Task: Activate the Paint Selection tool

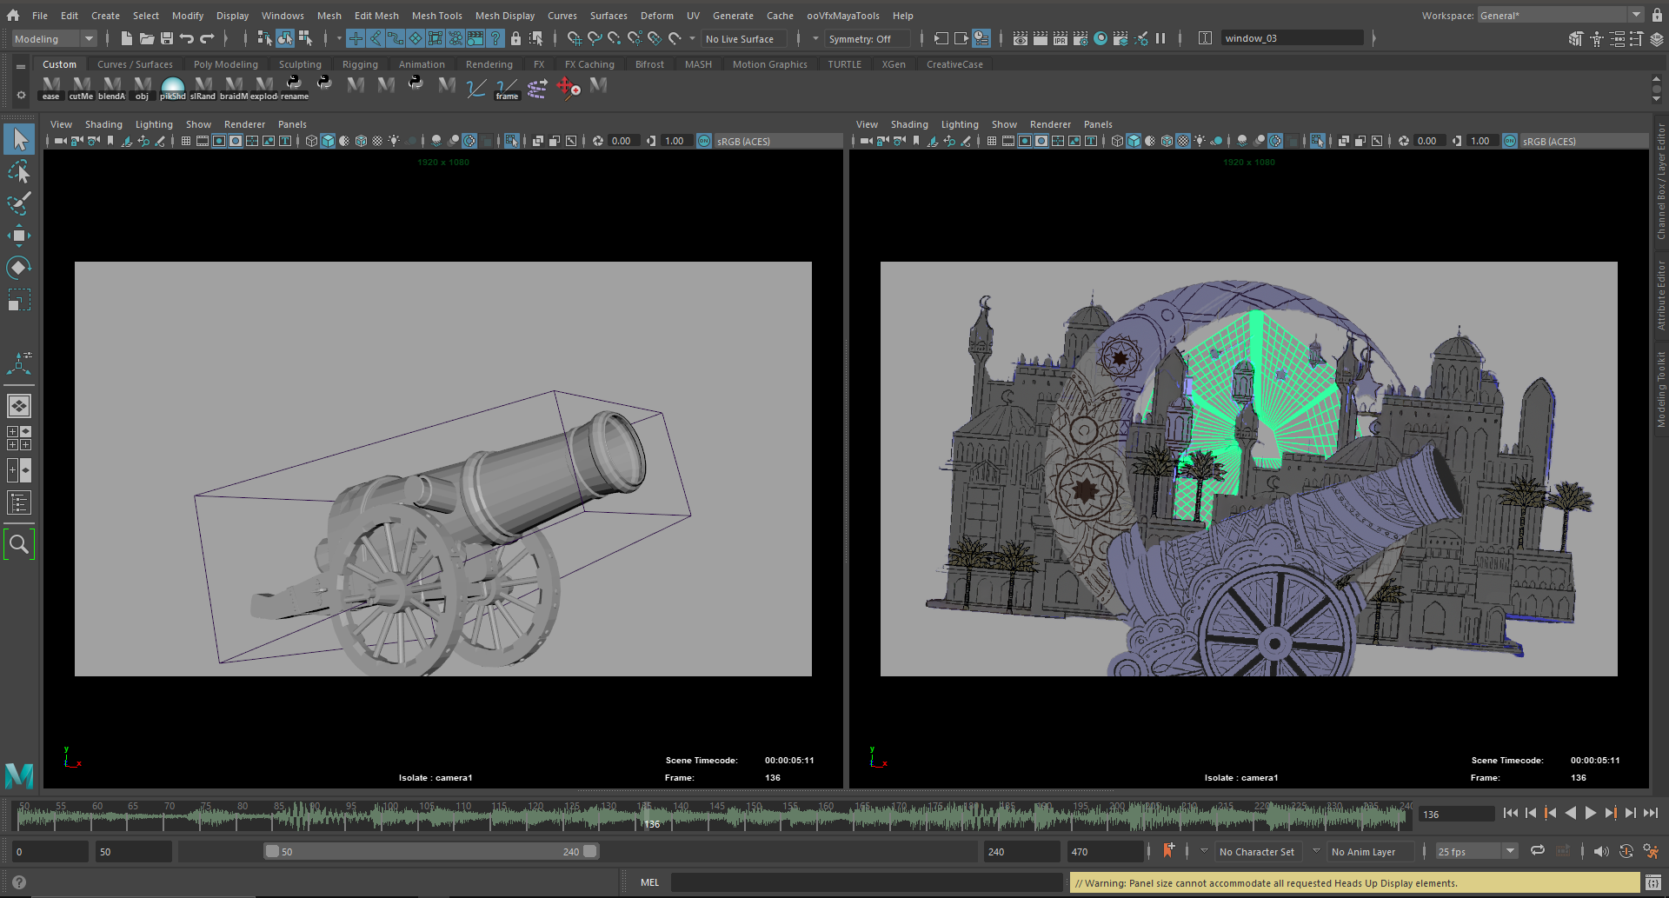Action: (19, 203)
